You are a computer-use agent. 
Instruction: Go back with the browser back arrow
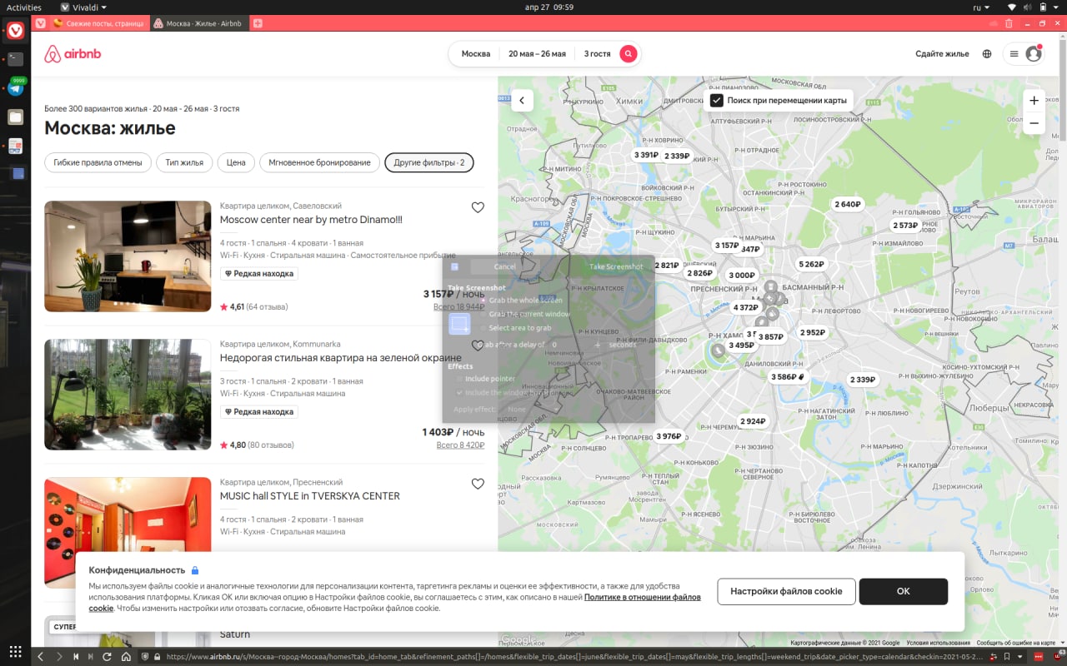point(40,656)
